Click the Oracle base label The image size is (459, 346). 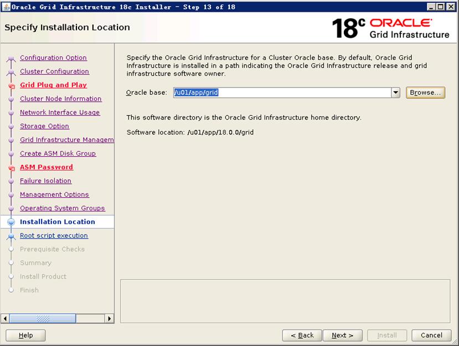click(147, 92)
